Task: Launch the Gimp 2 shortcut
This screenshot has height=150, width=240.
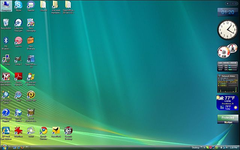Action: 18,60
